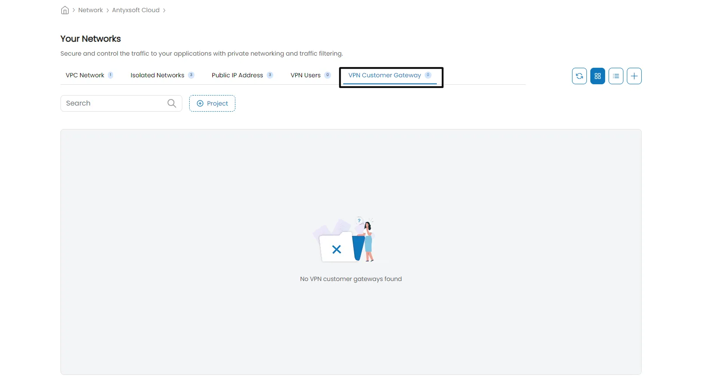Click the chevron after Antyxsoft Cloud
This screenshot has height=377, width=703.
[164, 10]
